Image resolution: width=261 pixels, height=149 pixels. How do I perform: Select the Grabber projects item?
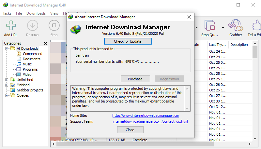point(30,90)
